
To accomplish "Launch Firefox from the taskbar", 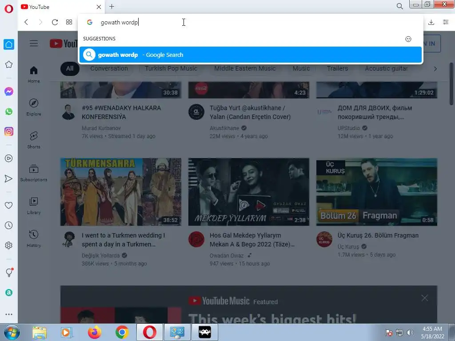I will coord(95,332).
